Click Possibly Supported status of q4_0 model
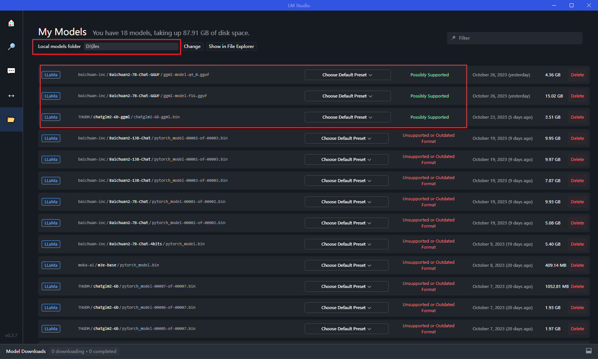This screenshot has width=598, height=359. 429,75
